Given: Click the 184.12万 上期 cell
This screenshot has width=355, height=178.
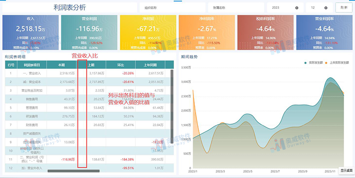Looking at the screenshot, I should pos(98,116).
